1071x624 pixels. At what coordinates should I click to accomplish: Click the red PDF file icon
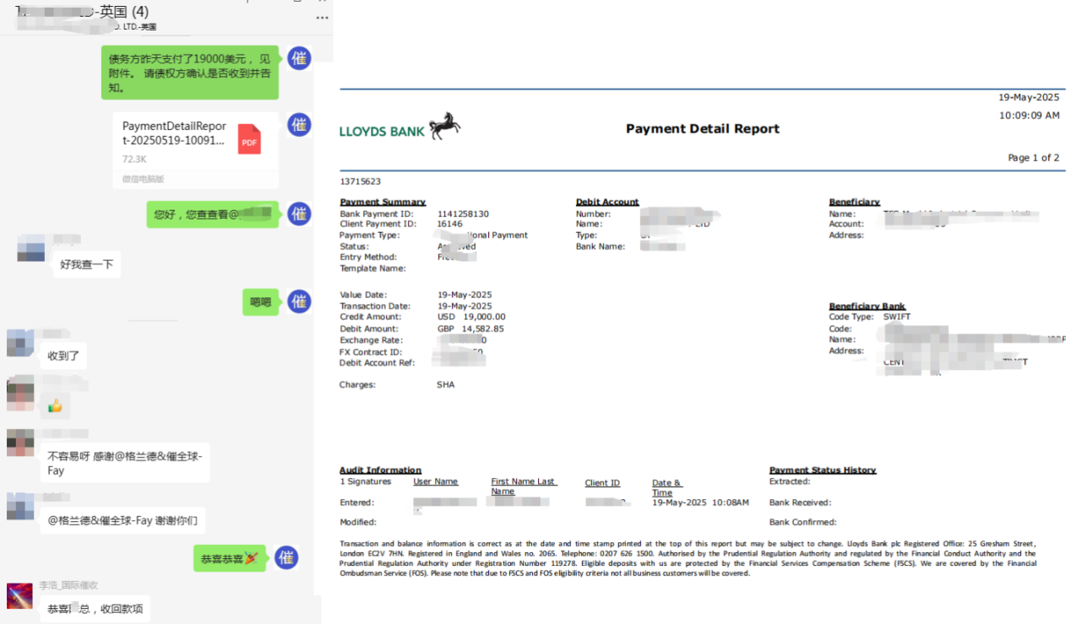pos(249,139)
